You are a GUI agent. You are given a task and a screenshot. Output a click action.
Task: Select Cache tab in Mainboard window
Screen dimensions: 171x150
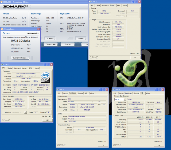pos(65,93)
